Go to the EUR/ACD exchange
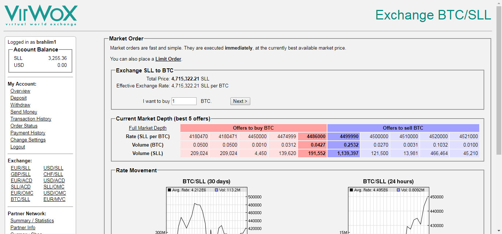Image resolution: width=502 pixels, height=234 pixels. (21, 181)
